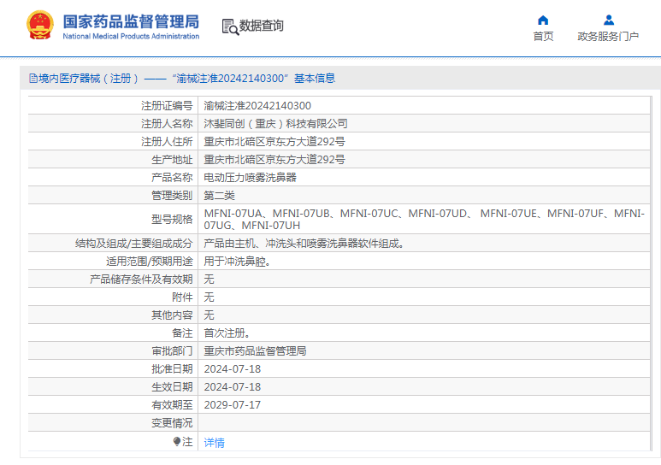Click the MFNI-07UA model list cell
Viewport: 661px width, 465px height.
click(x=424, y=219)
